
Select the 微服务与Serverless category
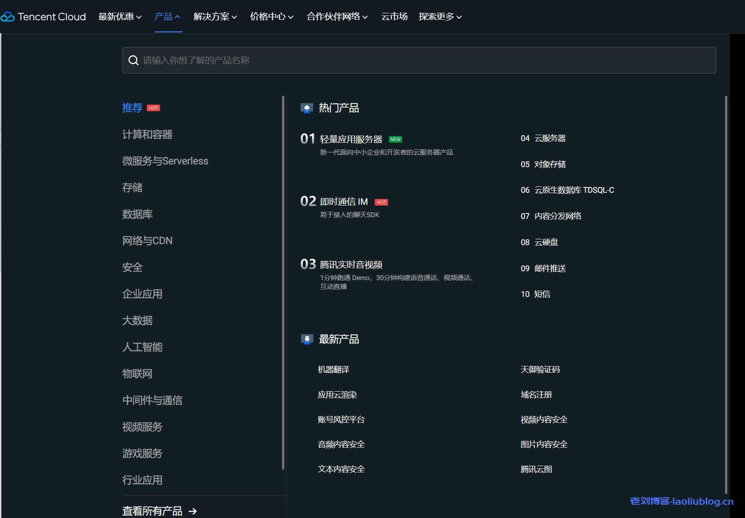pos(165,161)
